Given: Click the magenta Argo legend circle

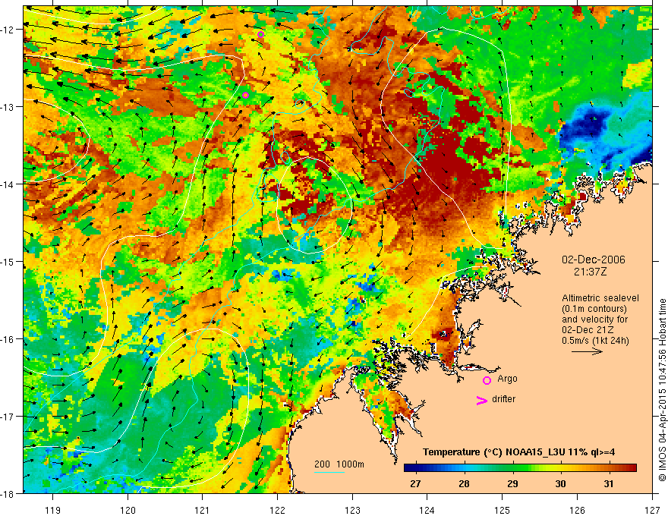Looking at the screenshot, I should coord(487,380).
